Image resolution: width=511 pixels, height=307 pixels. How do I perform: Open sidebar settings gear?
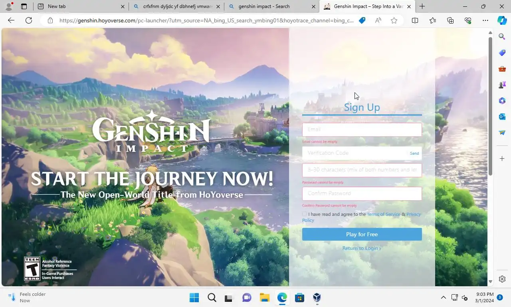coord(502,279)
